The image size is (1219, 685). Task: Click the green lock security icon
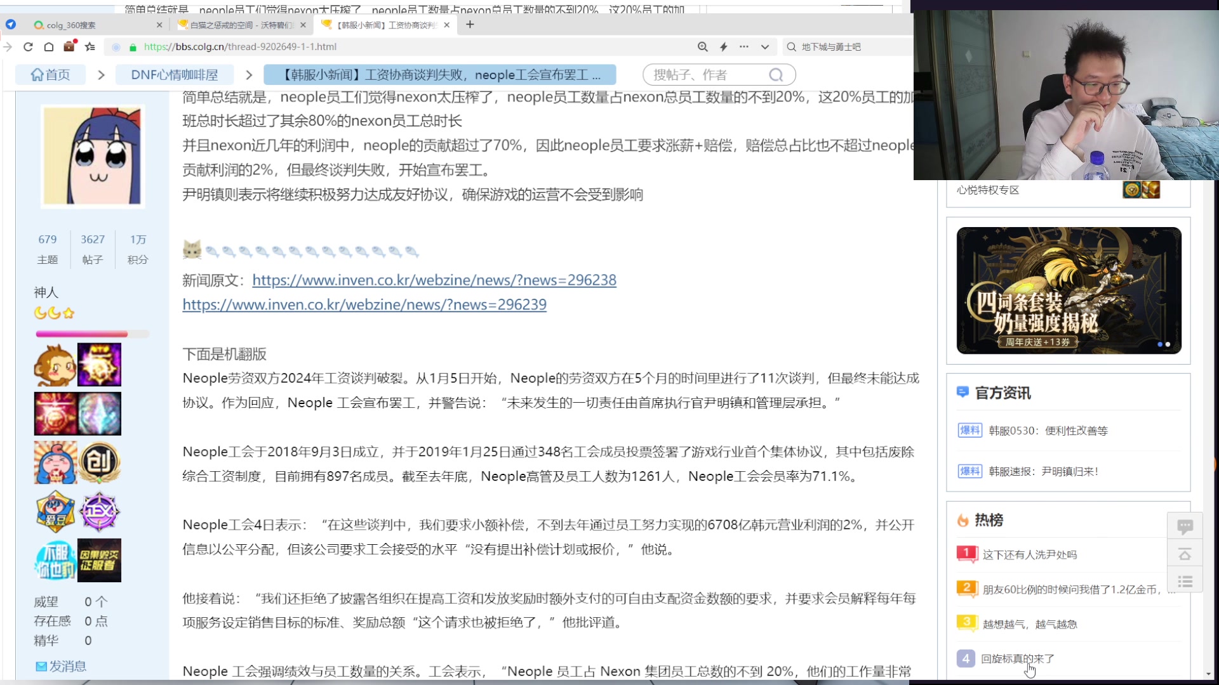tap(133, 47)
